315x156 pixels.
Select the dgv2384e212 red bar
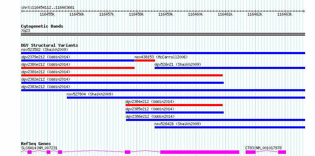click(174, 105)
